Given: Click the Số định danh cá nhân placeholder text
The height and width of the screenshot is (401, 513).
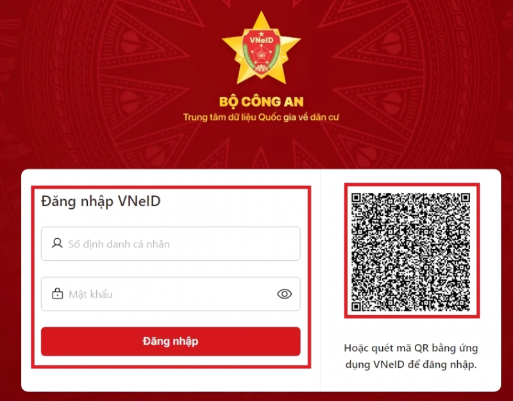Looking at the screenshot, I should click(119, 244).
